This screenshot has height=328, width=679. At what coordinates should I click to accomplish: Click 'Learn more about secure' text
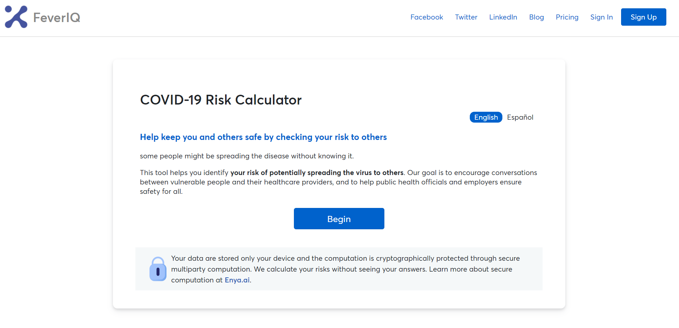coord(470,269)
